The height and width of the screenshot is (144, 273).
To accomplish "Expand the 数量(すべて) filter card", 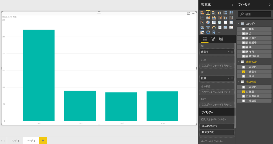I will click(x=217, y=132).
